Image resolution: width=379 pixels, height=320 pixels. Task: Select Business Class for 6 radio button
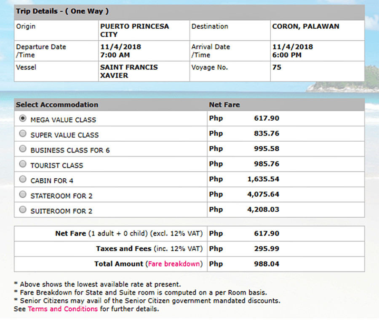23,149
